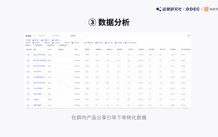The width and height of the screenshot is (218, 137).
Task: Click the orange 视频号 icon in the header
Action: [206, 9]
